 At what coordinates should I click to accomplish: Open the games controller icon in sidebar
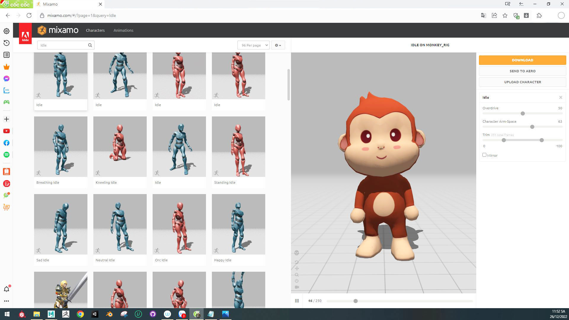[7, 102]
